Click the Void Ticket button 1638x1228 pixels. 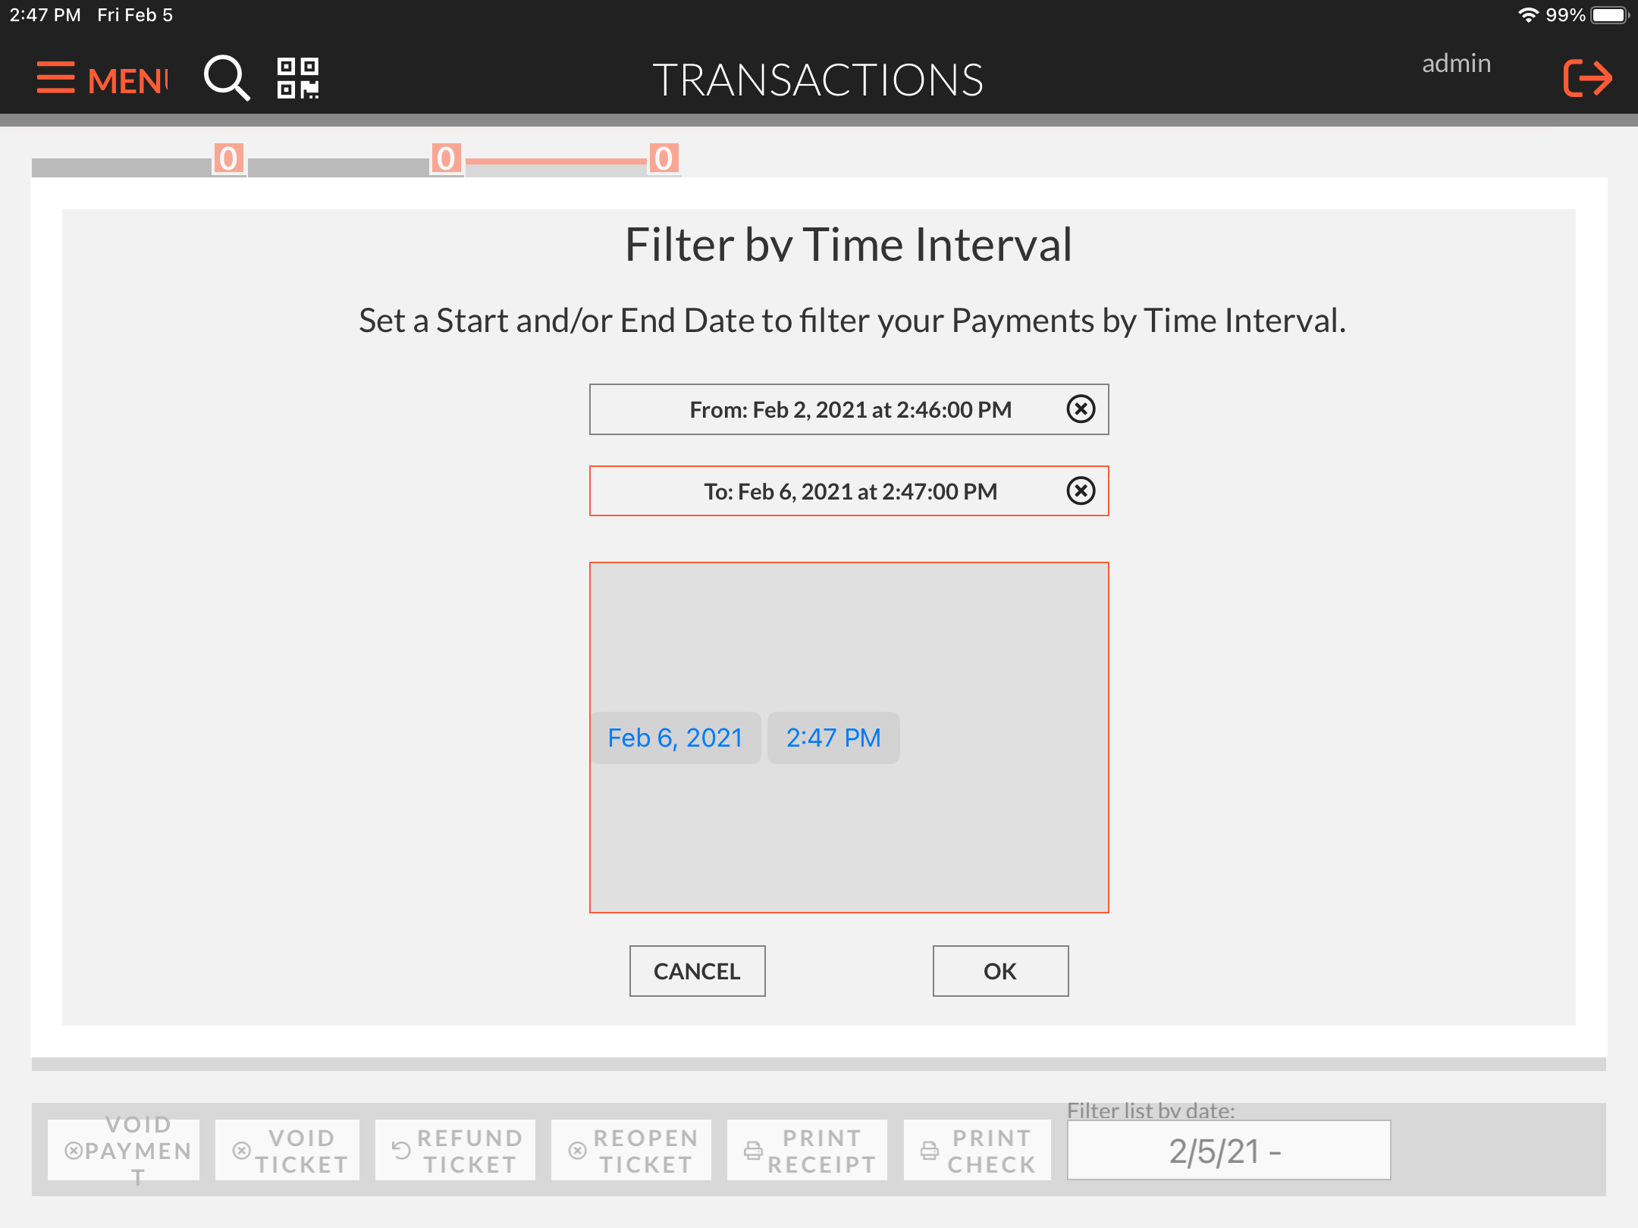click(x=287, y=1150)
